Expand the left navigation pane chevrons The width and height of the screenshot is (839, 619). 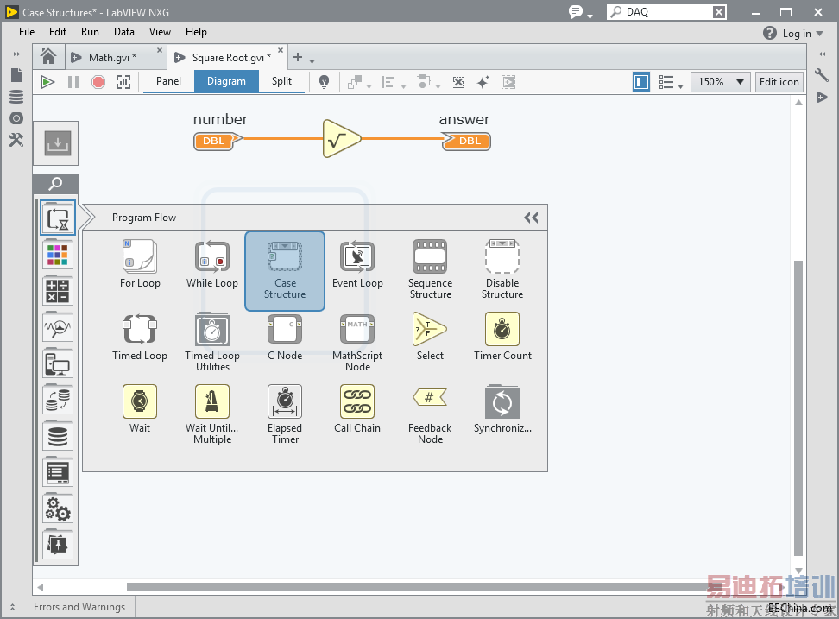pyautogui.click(x=16, y=54)
